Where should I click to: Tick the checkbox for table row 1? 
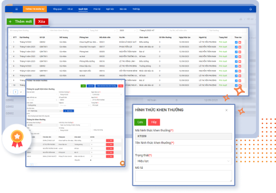pos(11,42)
